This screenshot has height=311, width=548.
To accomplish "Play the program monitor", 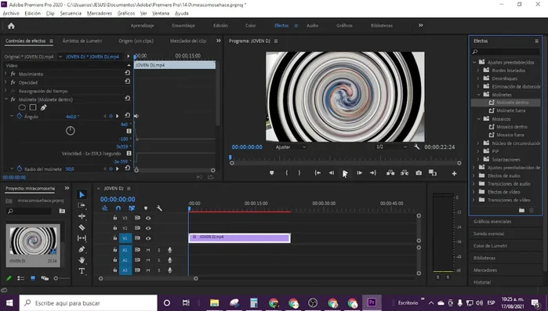I will point(345,173).
